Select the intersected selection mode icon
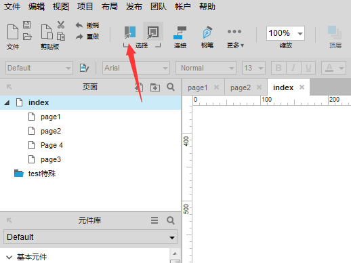 [x=130, y=33]
